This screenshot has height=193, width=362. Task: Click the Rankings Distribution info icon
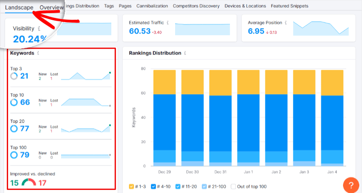point(185,53)
